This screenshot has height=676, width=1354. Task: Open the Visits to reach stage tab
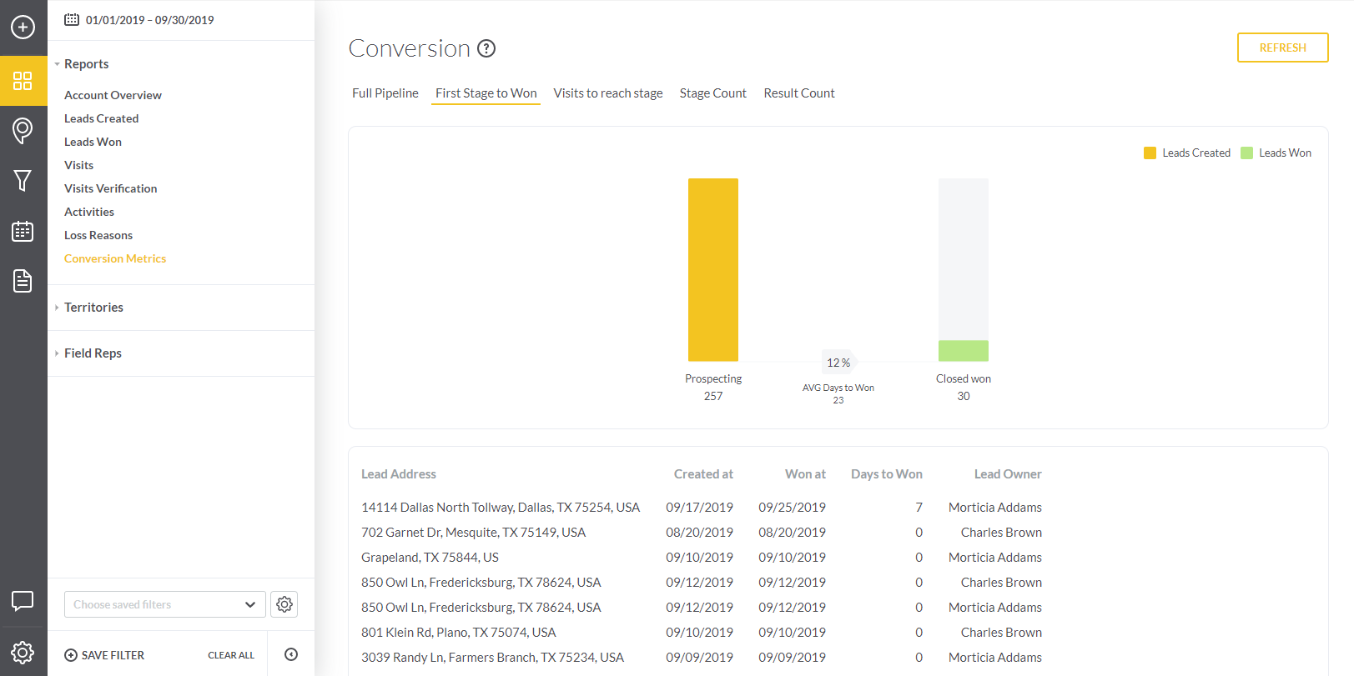[x=608, y=93]
